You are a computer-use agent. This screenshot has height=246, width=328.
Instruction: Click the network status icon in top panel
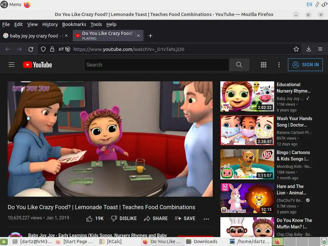(x=317, y=4)
